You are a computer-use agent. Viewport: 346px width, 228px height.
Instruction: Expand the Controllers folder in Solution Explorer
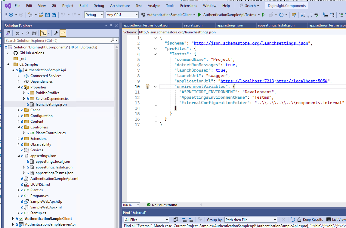pos(18,127)
